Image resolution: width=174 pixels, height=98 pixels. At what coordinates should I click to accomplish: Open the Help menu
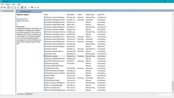point(19,4)
